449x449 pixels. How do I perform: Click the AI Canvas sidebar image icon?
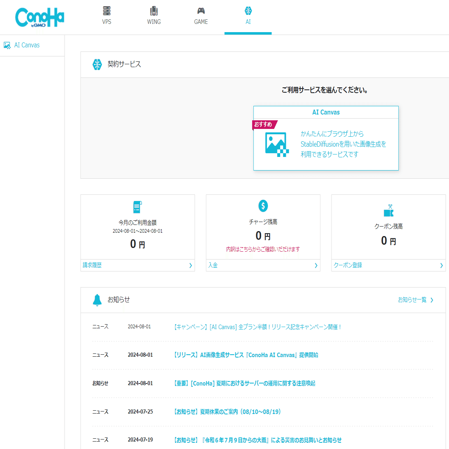click(7, 45)
